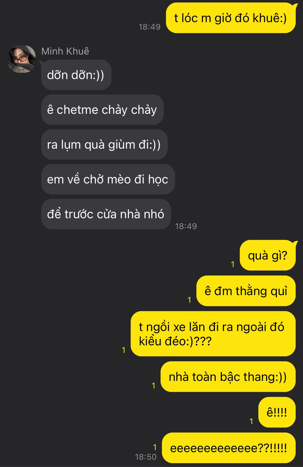Select the message "dỡn dỡn:))"
Image resolution: width=303 pixels, height=467 pixels.
[76, 75]
